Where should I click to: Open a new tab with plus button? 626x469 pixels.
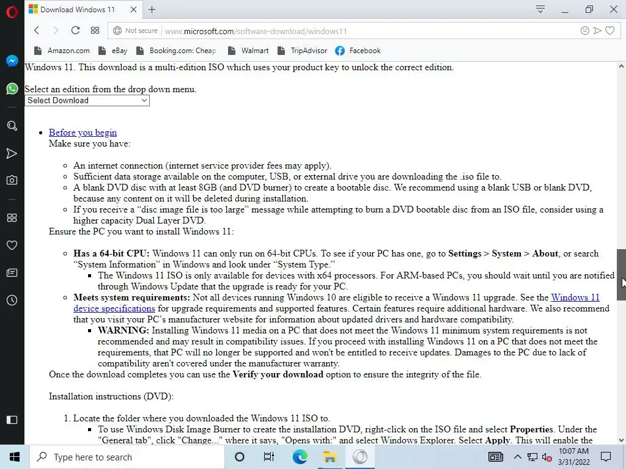click(152, 10)
